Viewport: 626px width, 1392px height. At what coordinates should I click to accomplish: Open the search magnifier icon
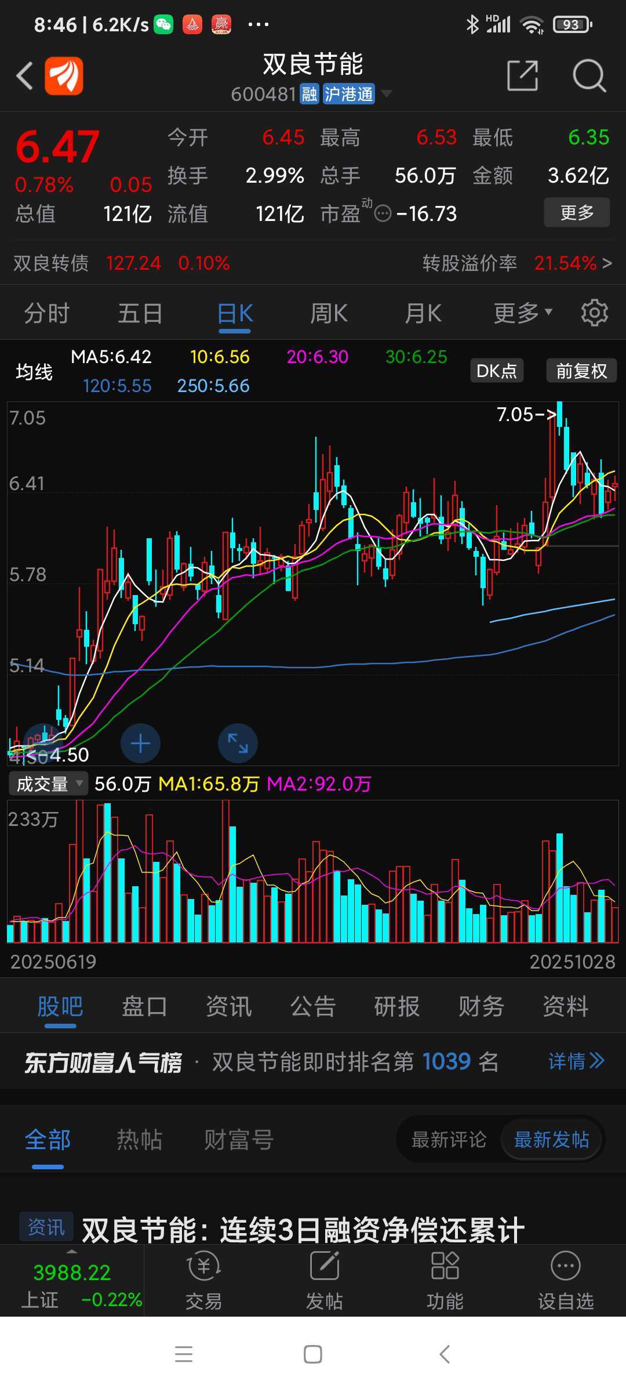point(589,75)
